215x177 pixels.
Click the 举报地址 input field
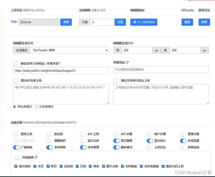coord(161,69)
